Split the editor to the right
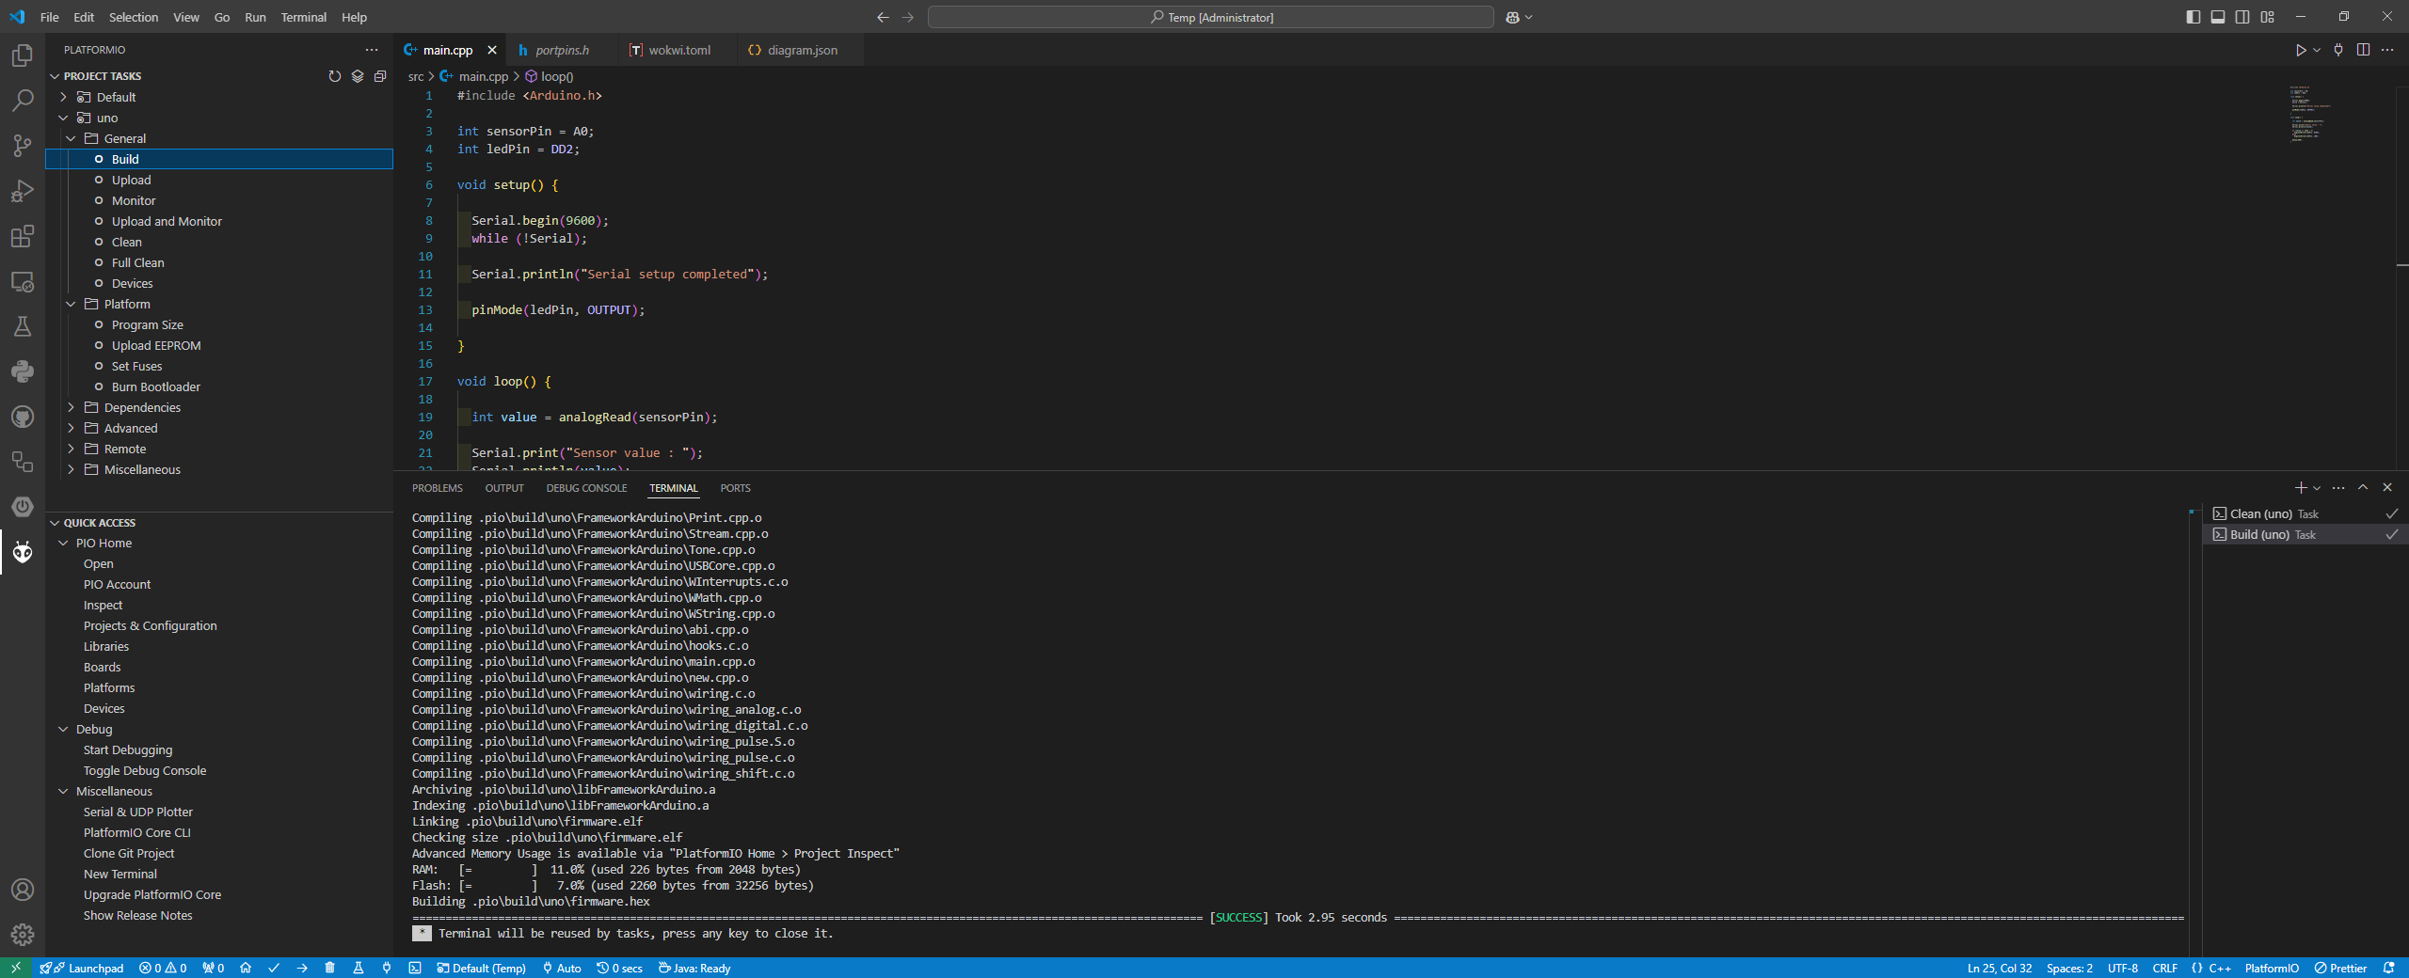This screenshot has width=2409, height=978. click(x=2363, y=50)
